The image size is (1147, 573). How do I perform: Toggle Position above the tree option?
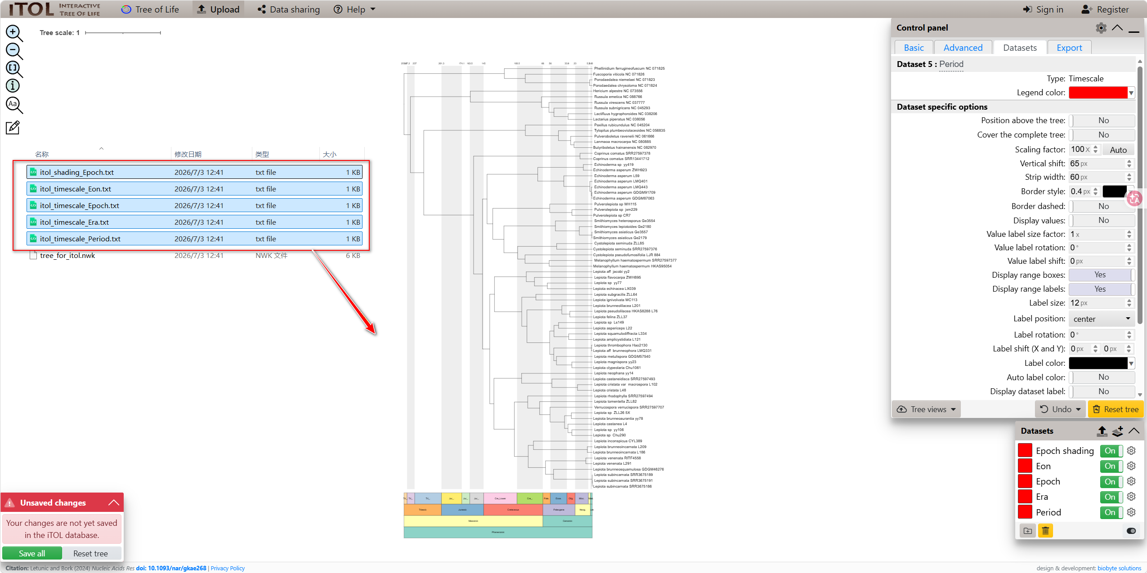(x=1102, y=120)
